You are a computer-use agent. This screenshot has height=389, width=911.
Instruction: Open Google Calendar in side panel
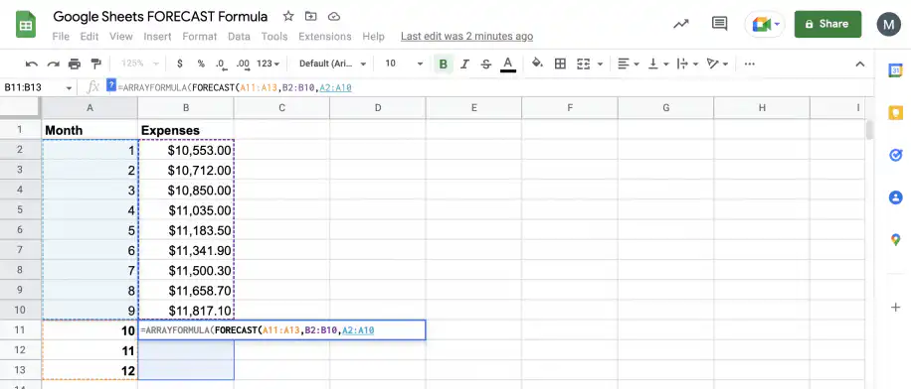coord(895,70)
